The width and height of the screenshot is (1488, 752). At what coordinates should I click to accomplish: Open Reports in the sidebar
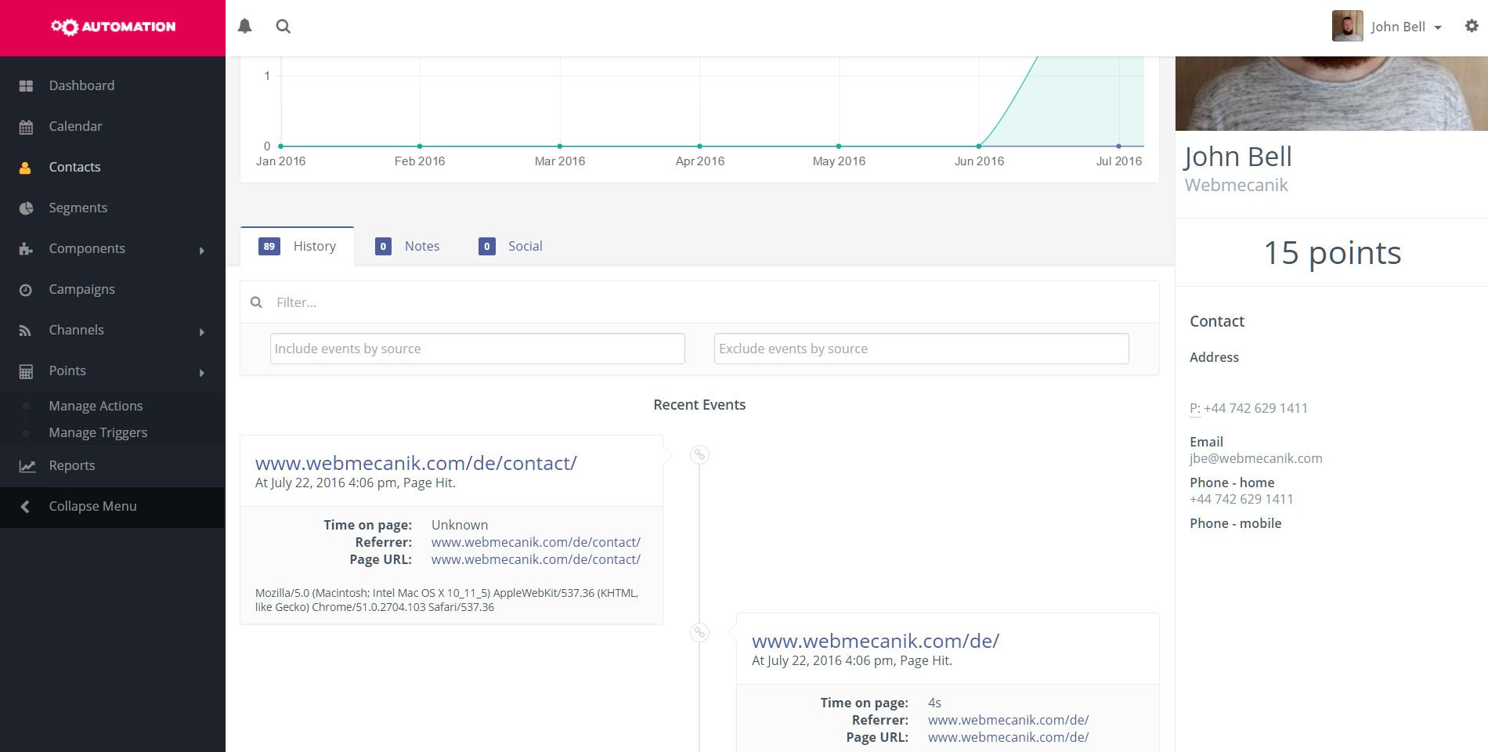pos(71,465)
